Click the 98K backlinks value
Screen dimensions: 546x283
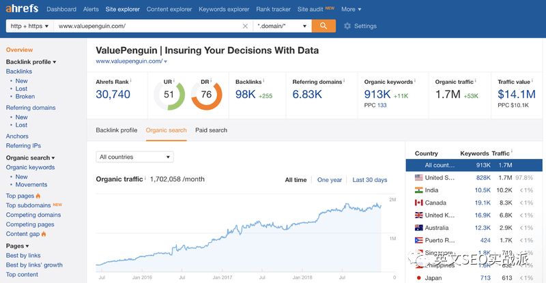tap(246, 94)
